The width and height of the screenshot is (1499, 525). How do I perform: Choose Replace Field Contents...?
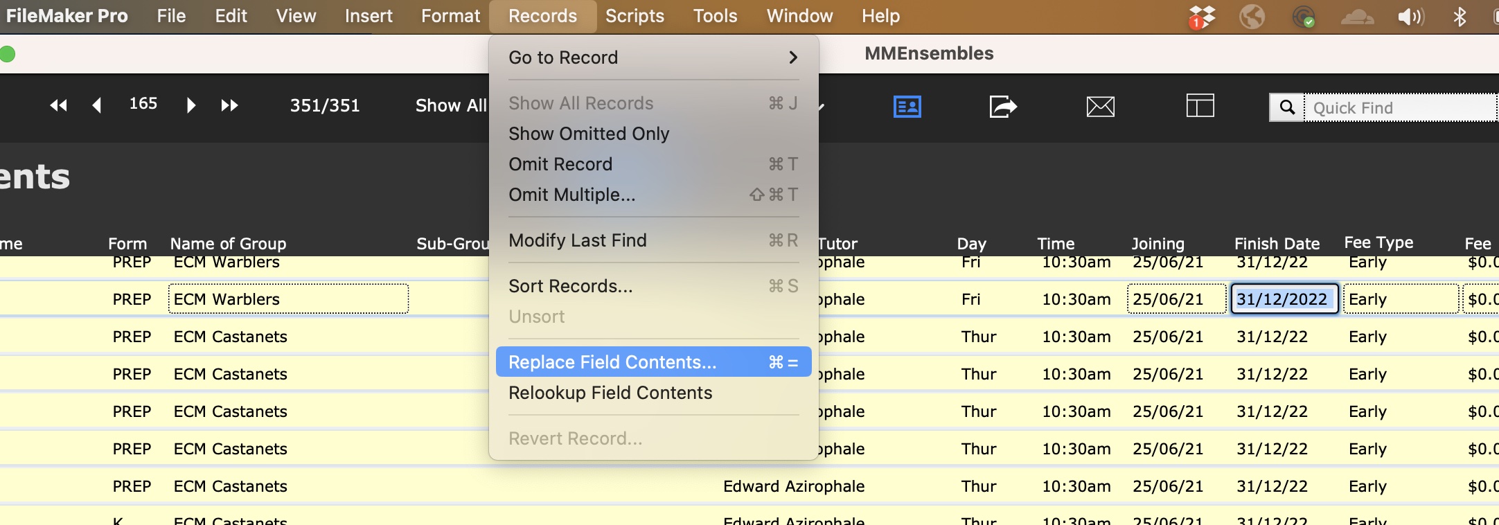coord(654,362)
